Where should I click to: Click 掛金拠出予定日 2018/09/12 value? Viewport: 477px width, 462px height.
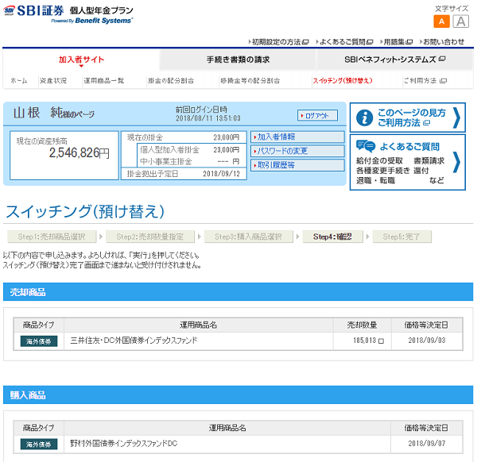tap(221, 174)
